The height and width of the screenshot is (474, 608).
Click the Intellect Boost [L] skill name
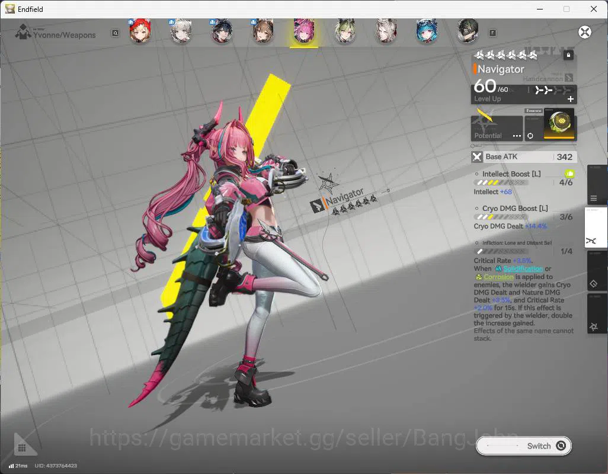(511, 174)
